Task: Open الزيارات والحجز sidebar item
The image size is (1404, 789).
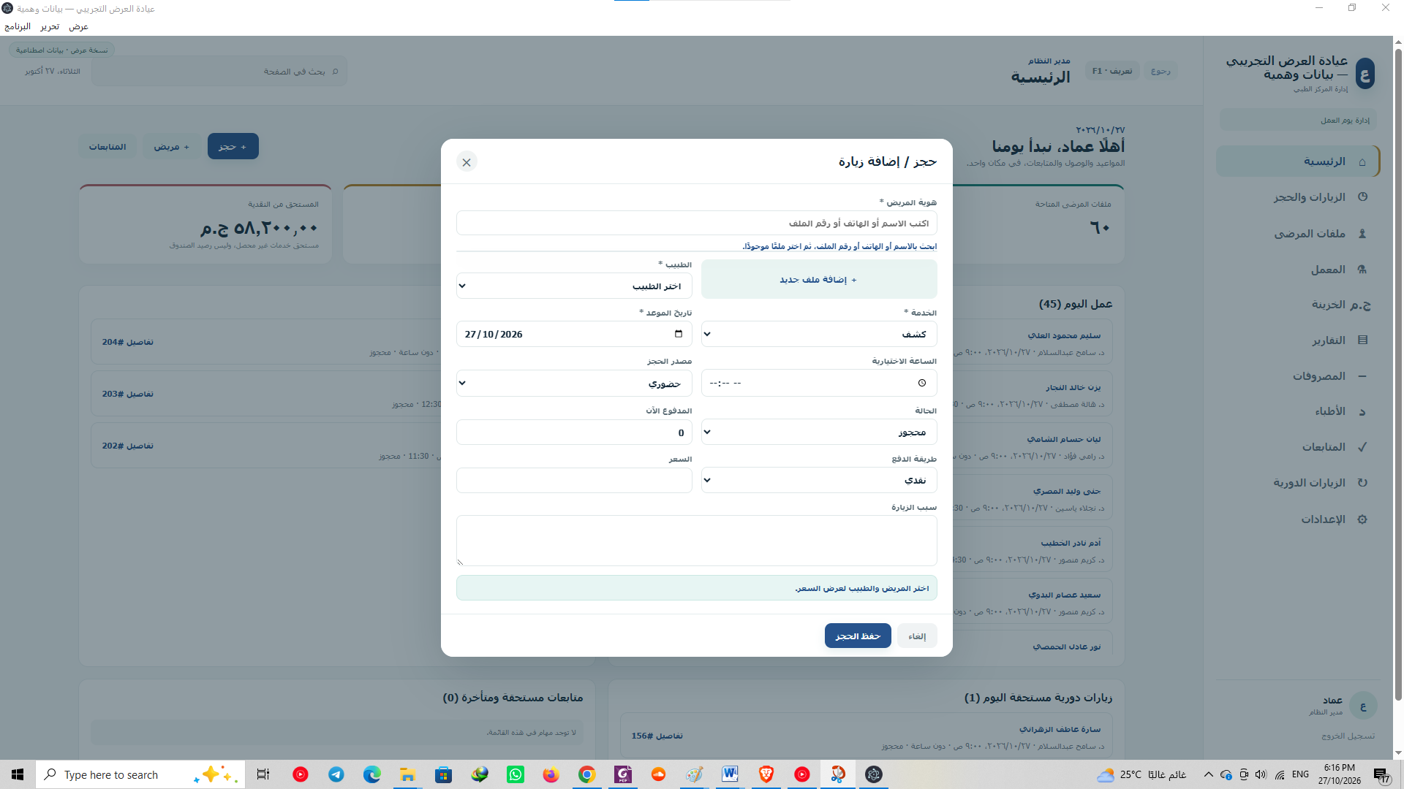Action: click(1298, 197)
